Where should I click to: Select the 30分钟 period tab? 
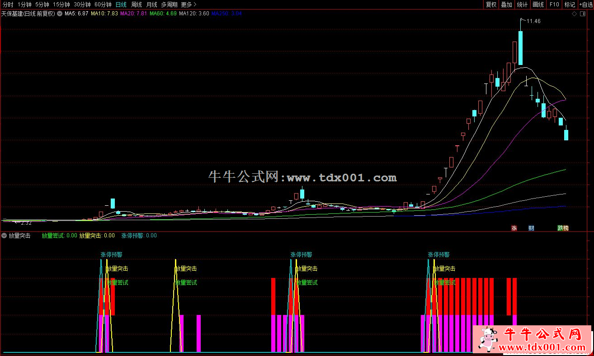[82, 5]
